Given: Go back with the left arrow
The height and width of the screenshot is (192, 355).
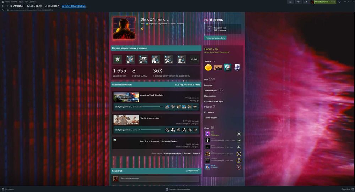Looking at the screenshot, I should pos(3,6).
